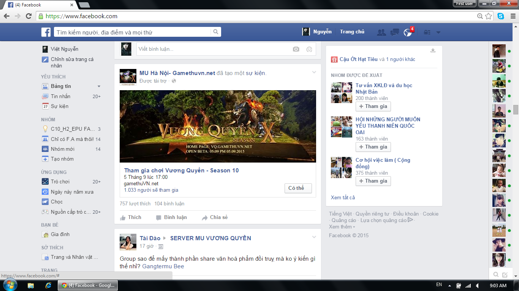Open the Xem tất cả link
Viewport: 519px width, 291px height.
coord(343,197)
